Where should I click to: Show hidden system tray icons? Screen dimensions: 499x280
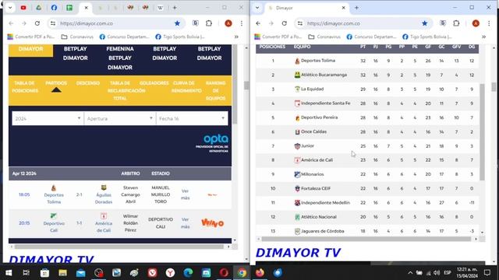[410, 273]
